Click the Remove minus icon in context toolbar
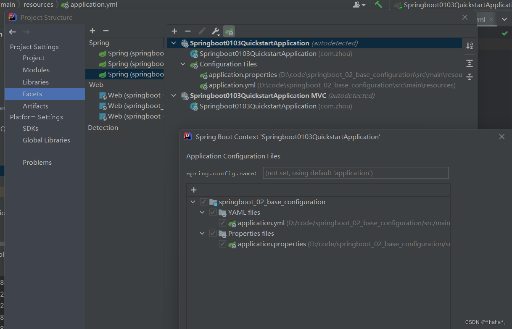Viewport: 512px width, 329px height. [188, 31]
